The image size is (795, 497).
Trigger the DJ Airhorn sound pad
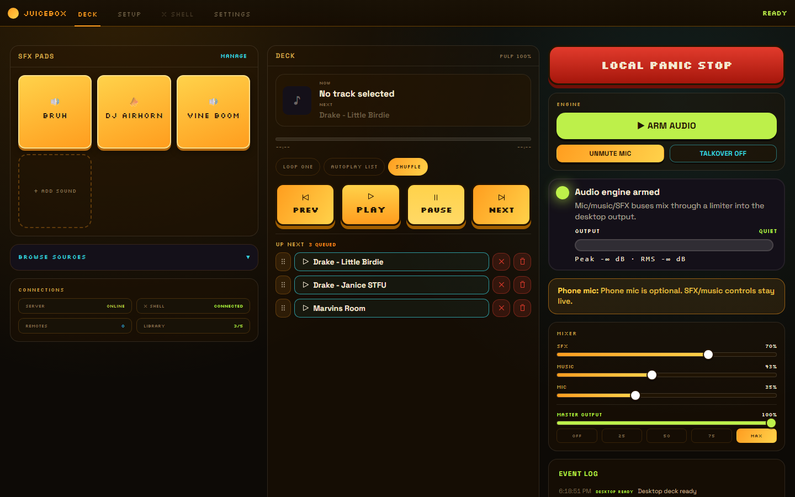point(134,112)
